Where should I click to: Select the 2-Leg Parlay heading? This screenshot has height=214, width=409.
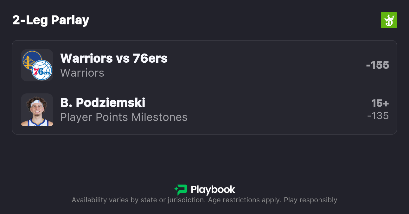tap(51, 20)
